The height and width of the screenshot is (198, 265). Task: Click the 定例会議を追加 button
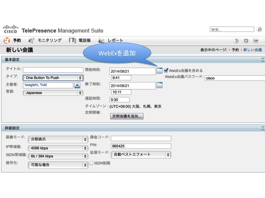point(127,116)
